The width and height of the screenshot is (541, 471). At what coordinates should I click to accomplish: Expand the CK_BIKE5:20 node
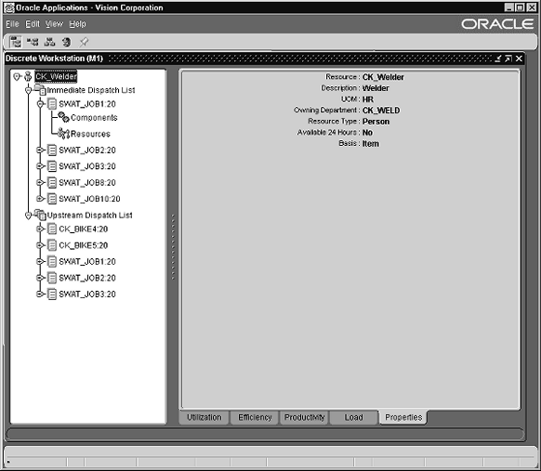[x=40, y=245]
